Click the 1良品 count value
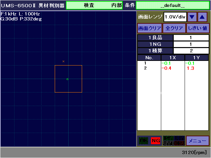 (191, 38)
